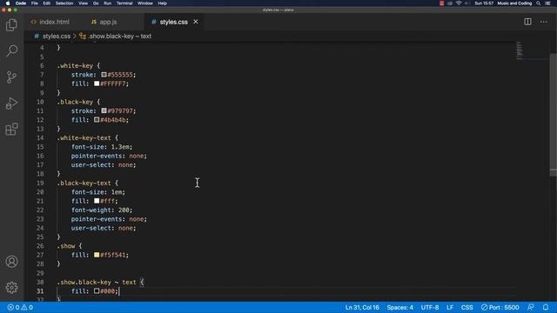
Task: Close the styles.css tab
Action: (196, 22)
